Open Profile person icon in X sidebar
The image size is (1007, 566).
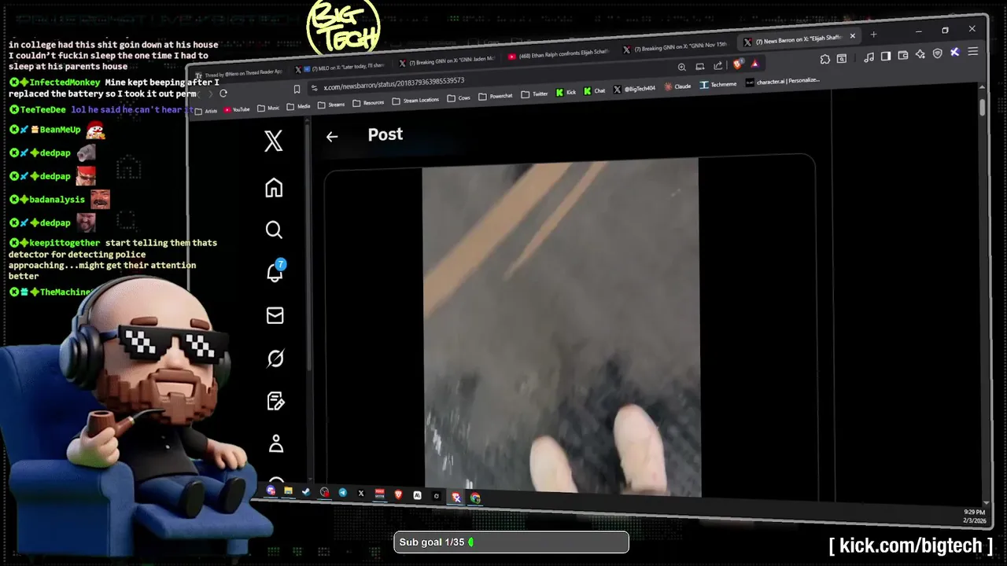coord(276,443)
